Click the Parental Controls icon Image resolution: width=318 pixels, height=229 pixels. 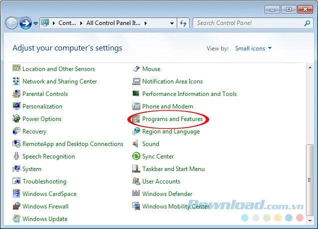click(x=16, y=93)
